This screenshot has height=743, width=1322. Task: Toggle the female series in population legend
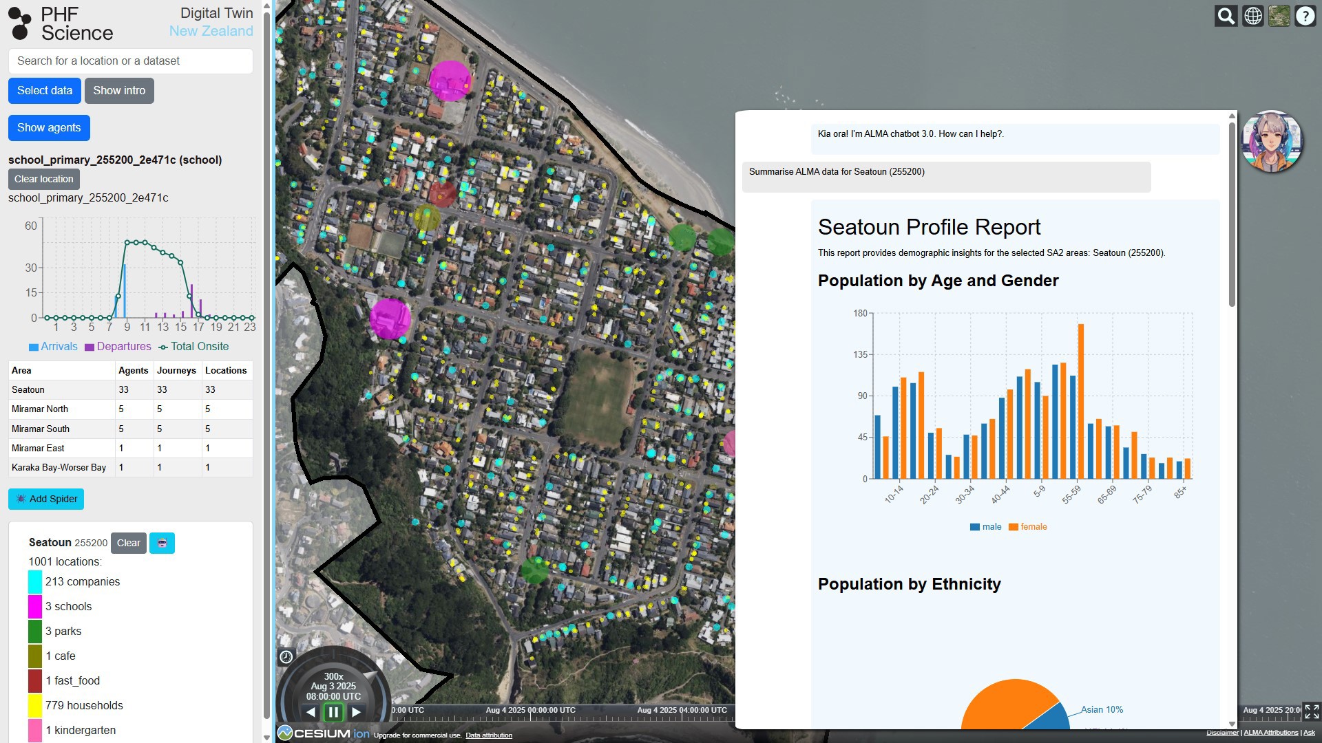(1027, 527)
